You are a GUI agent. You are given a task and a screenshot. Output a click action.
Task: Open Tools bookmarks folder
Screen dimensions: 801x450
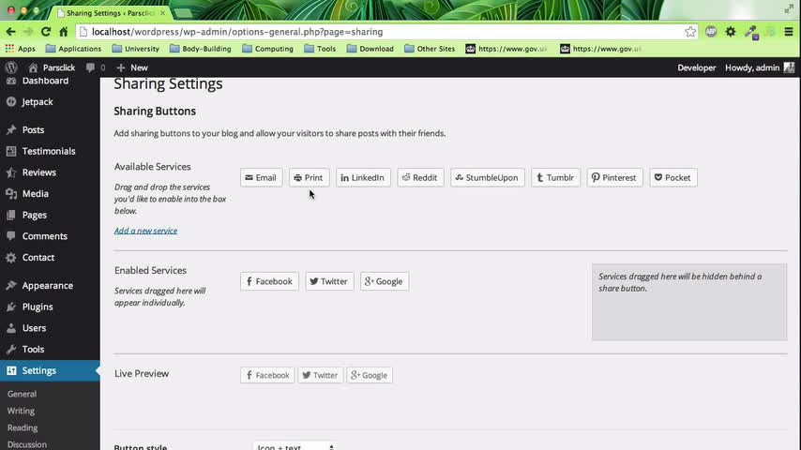point(320,49)
